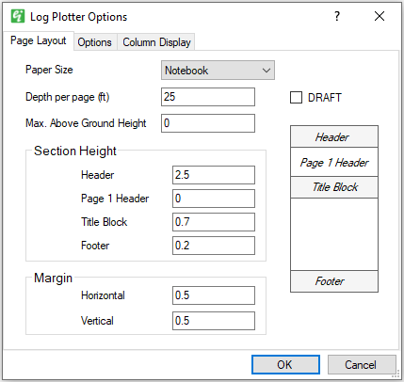Click the Log Plotter Options title text

click(x=78, y=17)
